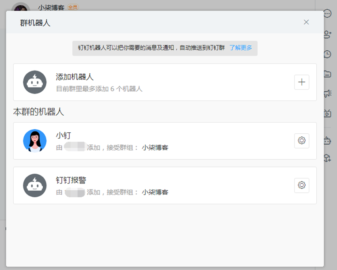Screen dimensions: 337x270
Task: Click the 钉钉报警 robot name
Action: point(71,180)
